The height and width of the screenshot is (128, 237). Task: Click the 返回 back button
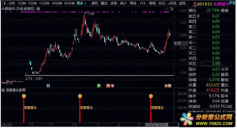tap(182, 3)
